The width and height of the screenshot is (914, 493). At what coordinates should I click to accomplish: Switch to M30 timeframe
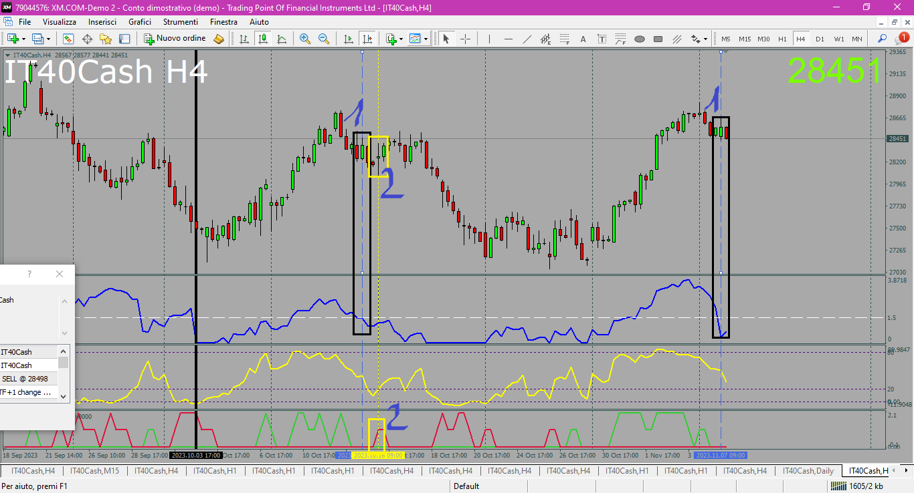coord(763,39)
